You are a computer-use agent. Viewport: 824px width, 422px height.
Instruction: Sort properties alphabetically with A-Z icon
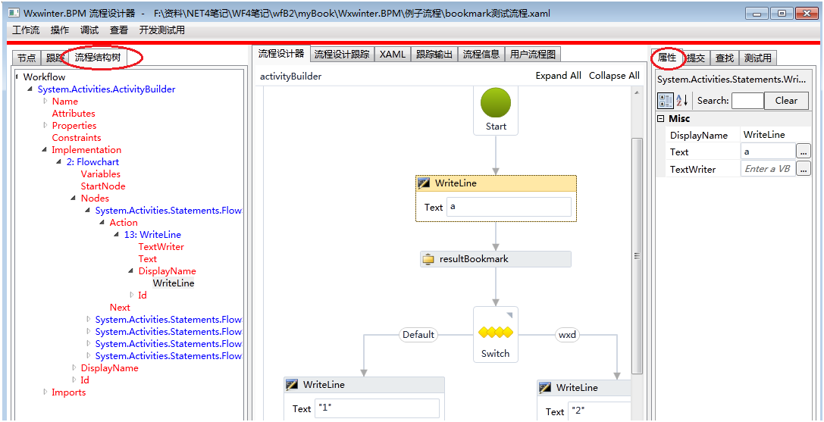click(x=682, y=101)
